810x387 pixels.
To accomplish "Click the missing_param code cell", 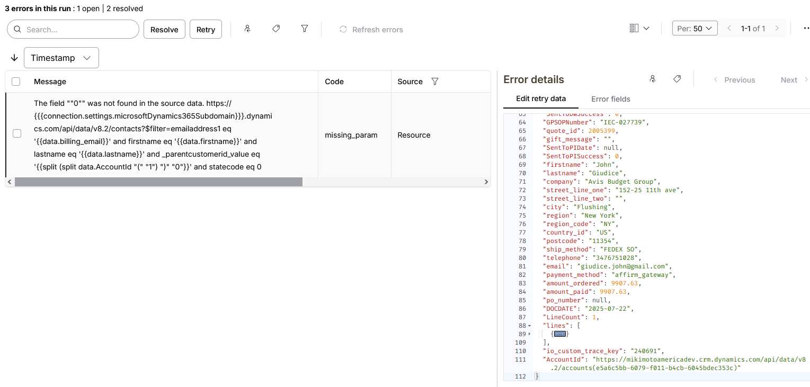I will tap(351, 135).
